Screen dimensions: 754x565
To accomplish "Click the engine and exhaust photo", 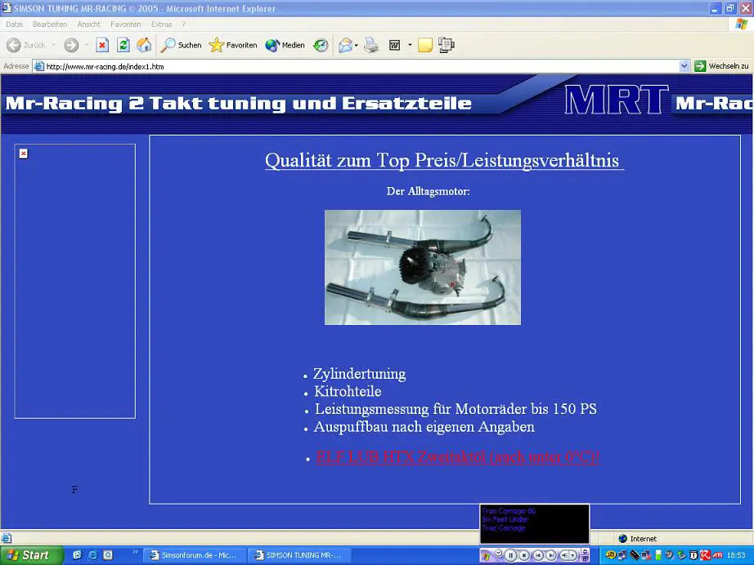I will click(x=422, y=267).
